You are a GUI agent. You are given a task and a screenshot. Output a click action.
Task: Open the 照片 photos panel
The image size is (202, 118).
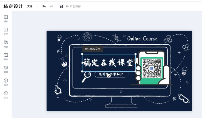pyautogui.click(x=6, y=57)
